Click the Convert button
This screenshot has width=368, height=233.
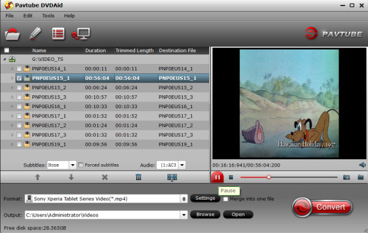click(323, 207)
